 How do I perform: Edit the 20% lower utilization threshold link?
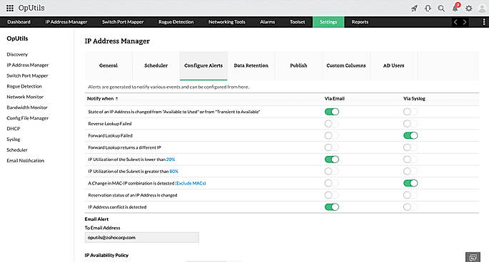171,159
